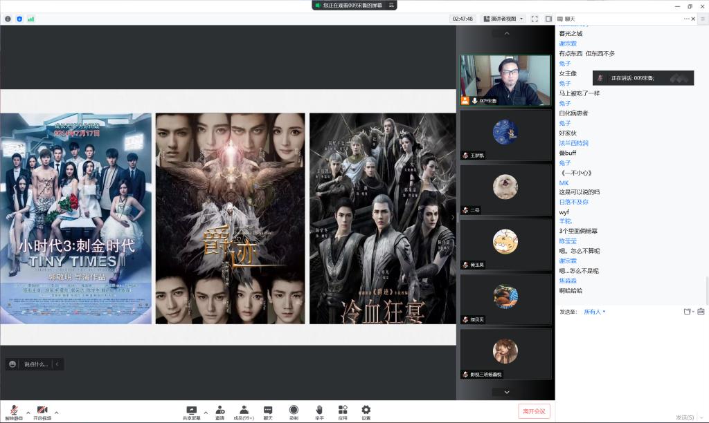Select 二号 participant video tile

coord(505,189)
